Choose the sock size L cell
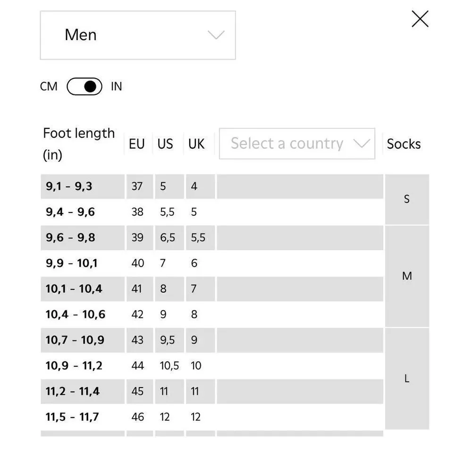Screen dimensions: 472x472 pyautogui.click(x=407, y=379)
